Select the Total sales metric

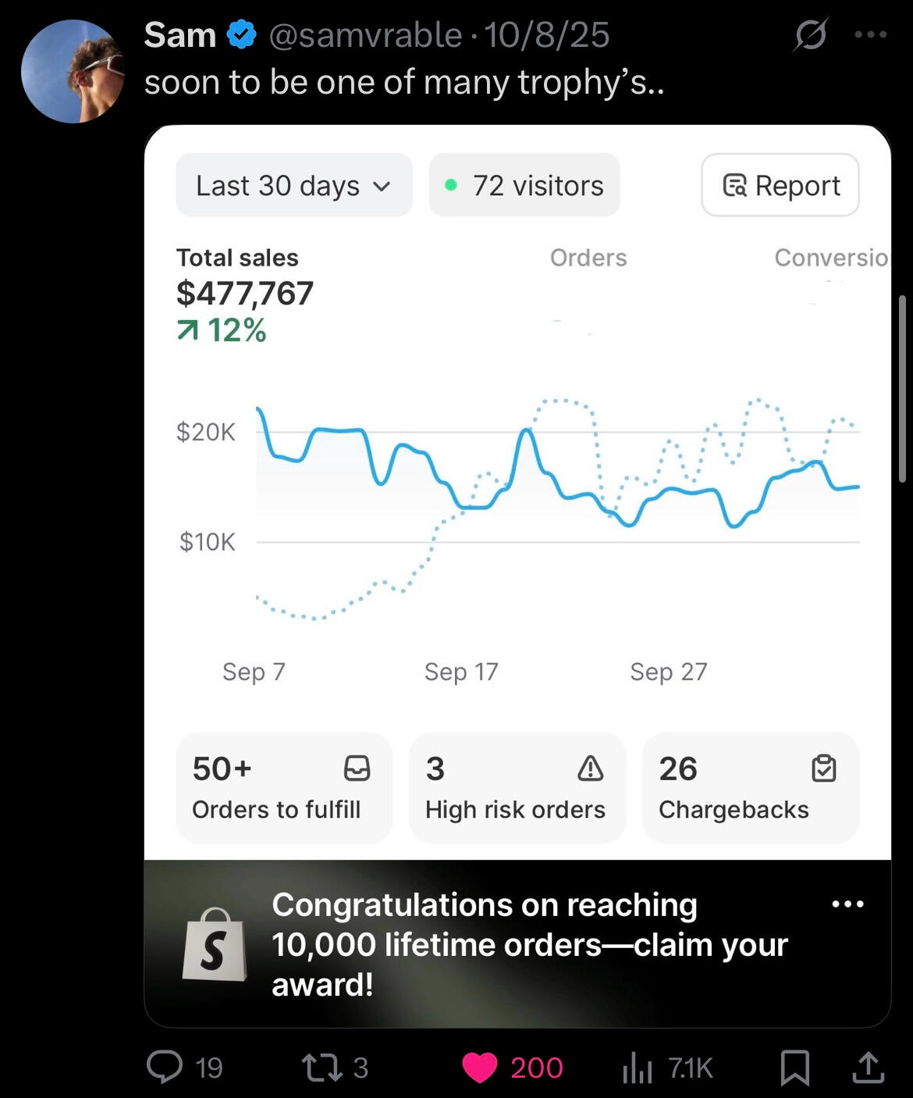(237, 258)
